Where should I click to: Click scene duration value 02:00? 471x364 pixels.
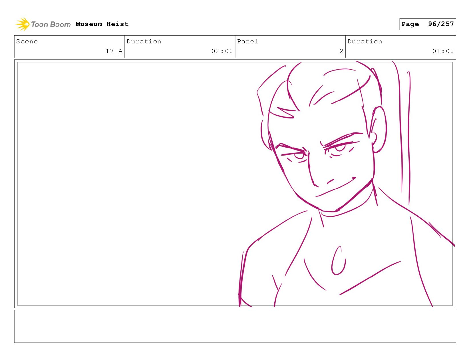(222, 51)
